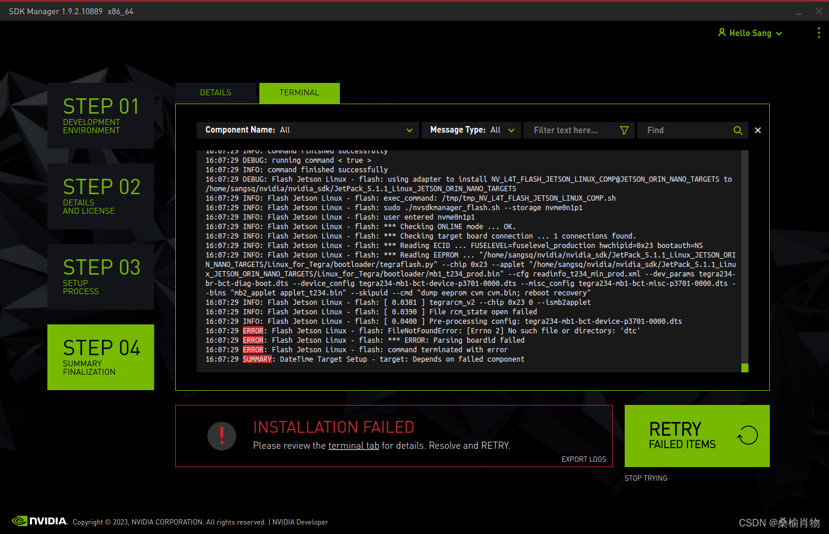Click the retry circular arrow icon

747,435
